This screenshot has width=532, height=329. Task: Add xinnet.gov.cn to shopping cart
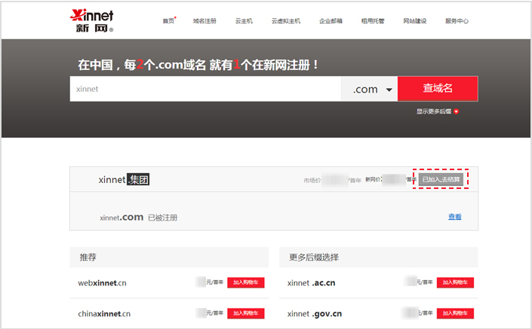pos(456,313)
